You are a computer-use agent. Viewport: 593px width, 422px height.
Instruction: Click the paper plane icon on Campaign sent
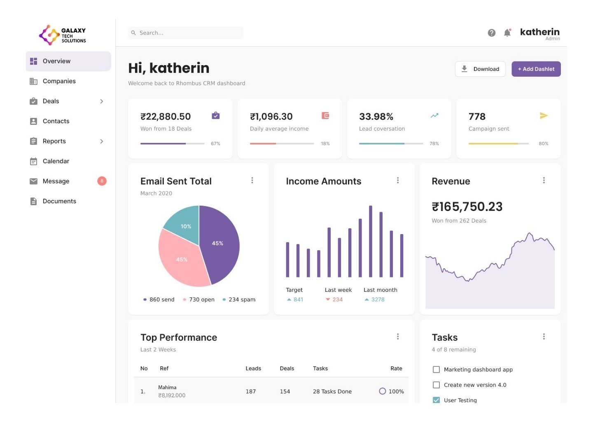[544, 116]
